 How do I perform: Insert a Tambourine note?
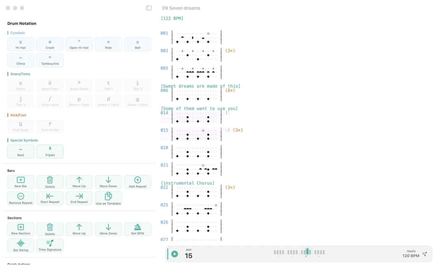(x=50, y=60)
